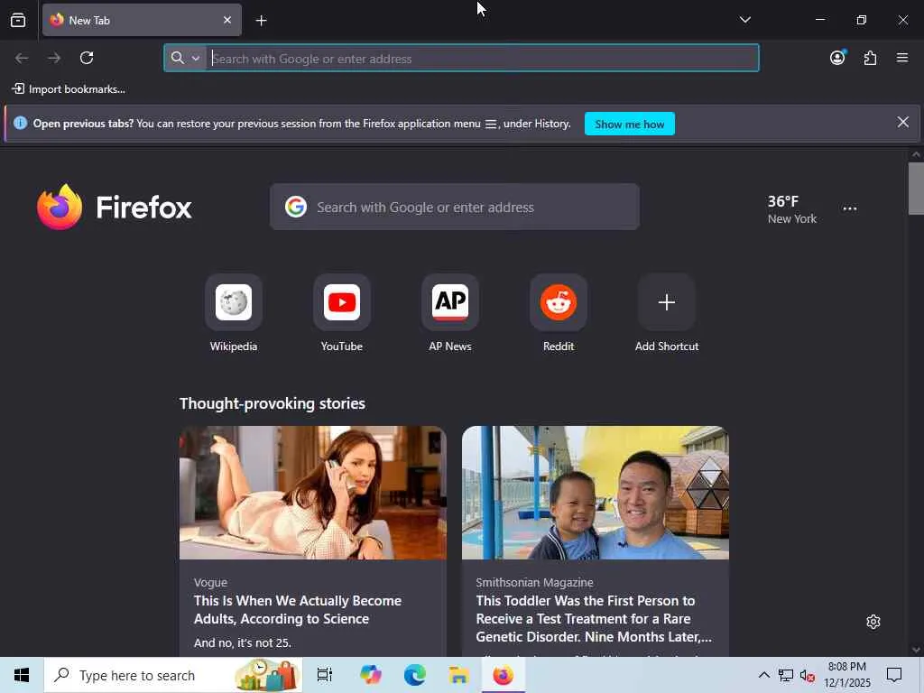The height and width of the screenshot is (693, 924).
Task: Open the 36°F New York weather widget
Action: pos(791,209)
